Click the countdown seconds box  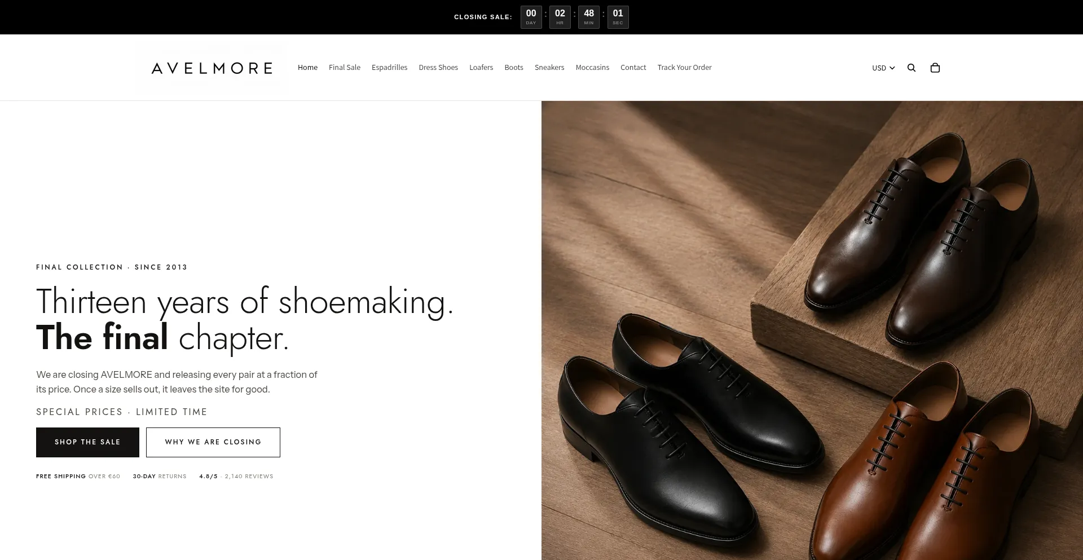click(618, 17)
